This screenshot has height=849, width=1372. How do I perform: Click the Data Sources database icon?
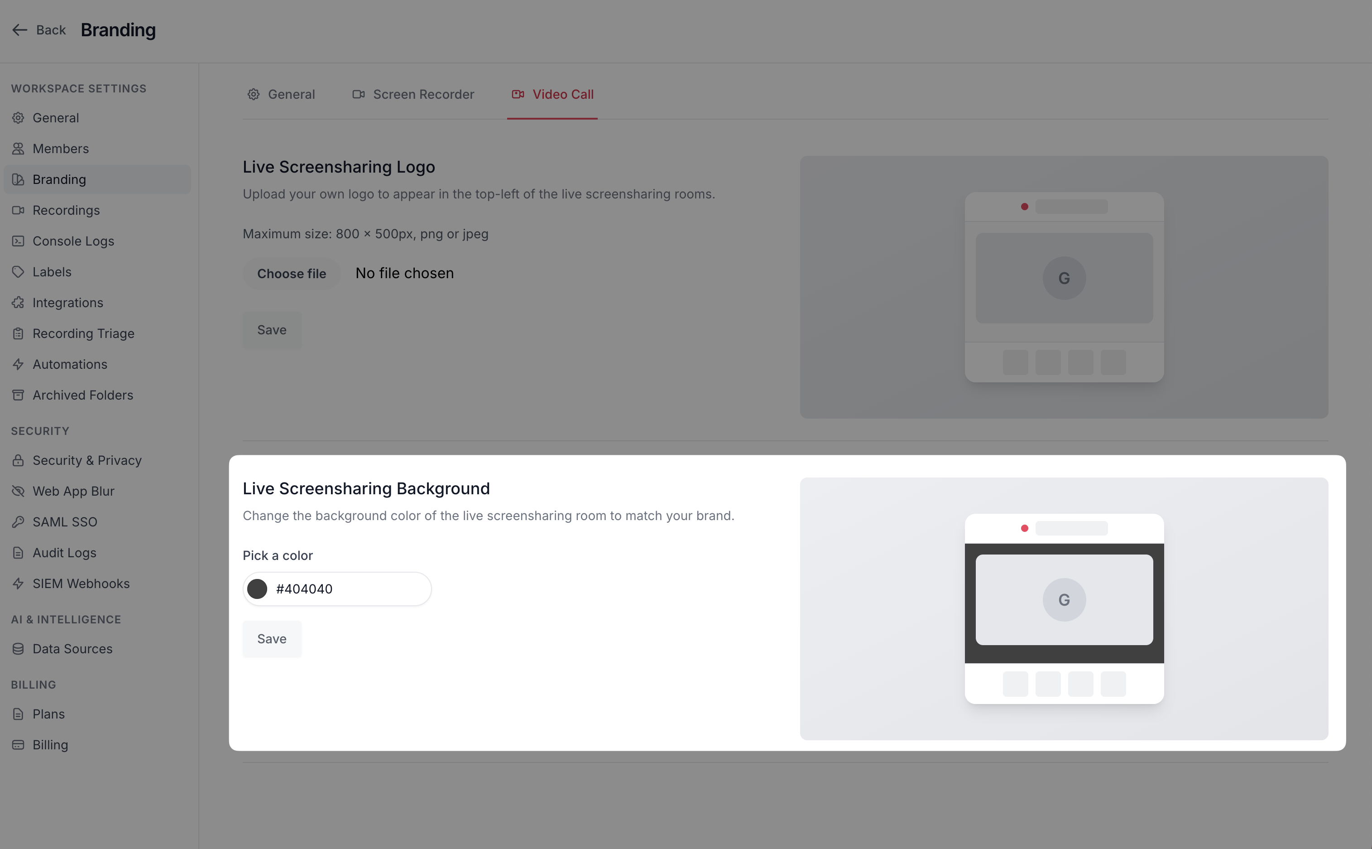[x=18, y=649]
